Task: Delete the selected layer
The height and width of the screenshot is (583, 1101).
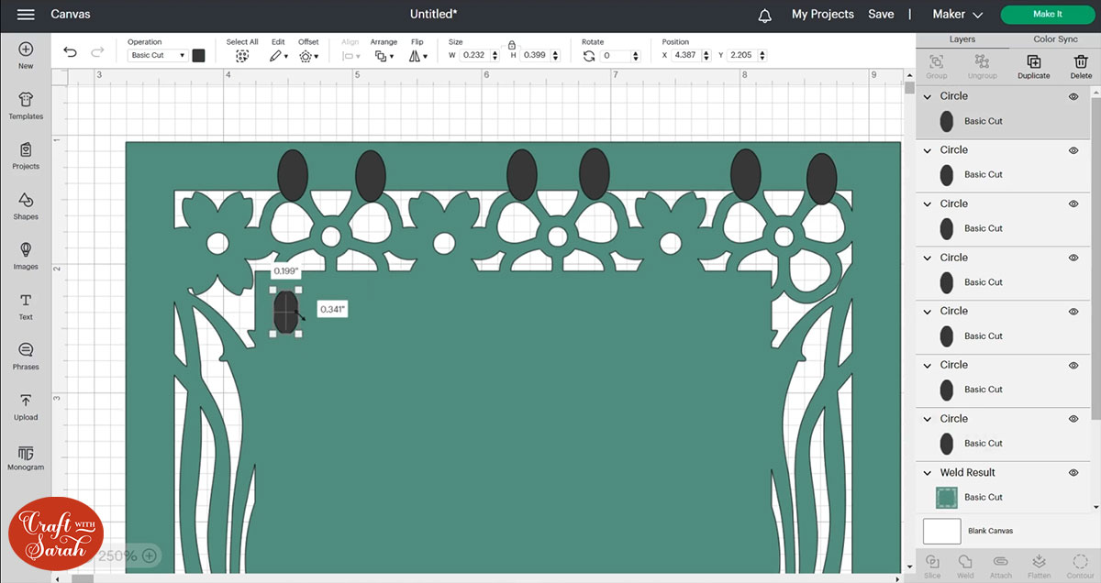Action: [1081, 66]
